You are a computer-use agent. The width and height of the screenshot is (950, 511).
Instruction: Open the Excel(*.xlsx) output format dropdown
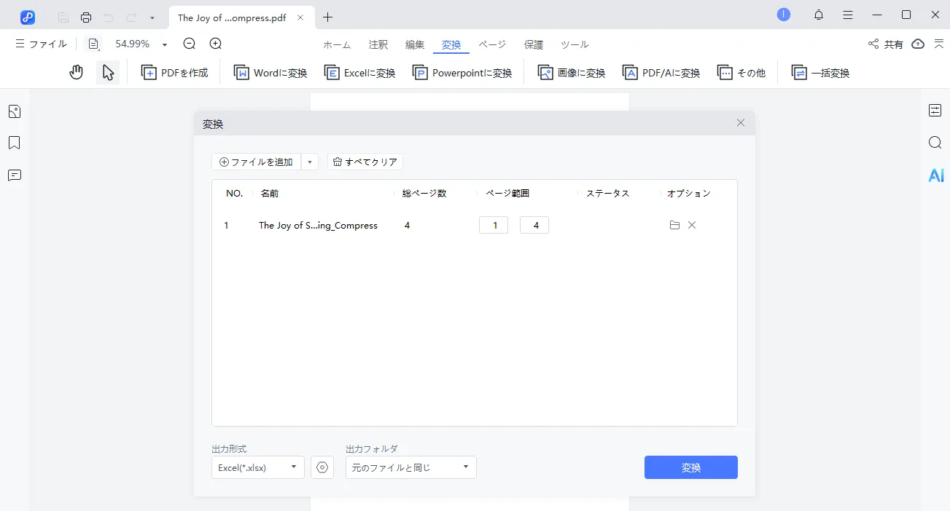[257, 467]
